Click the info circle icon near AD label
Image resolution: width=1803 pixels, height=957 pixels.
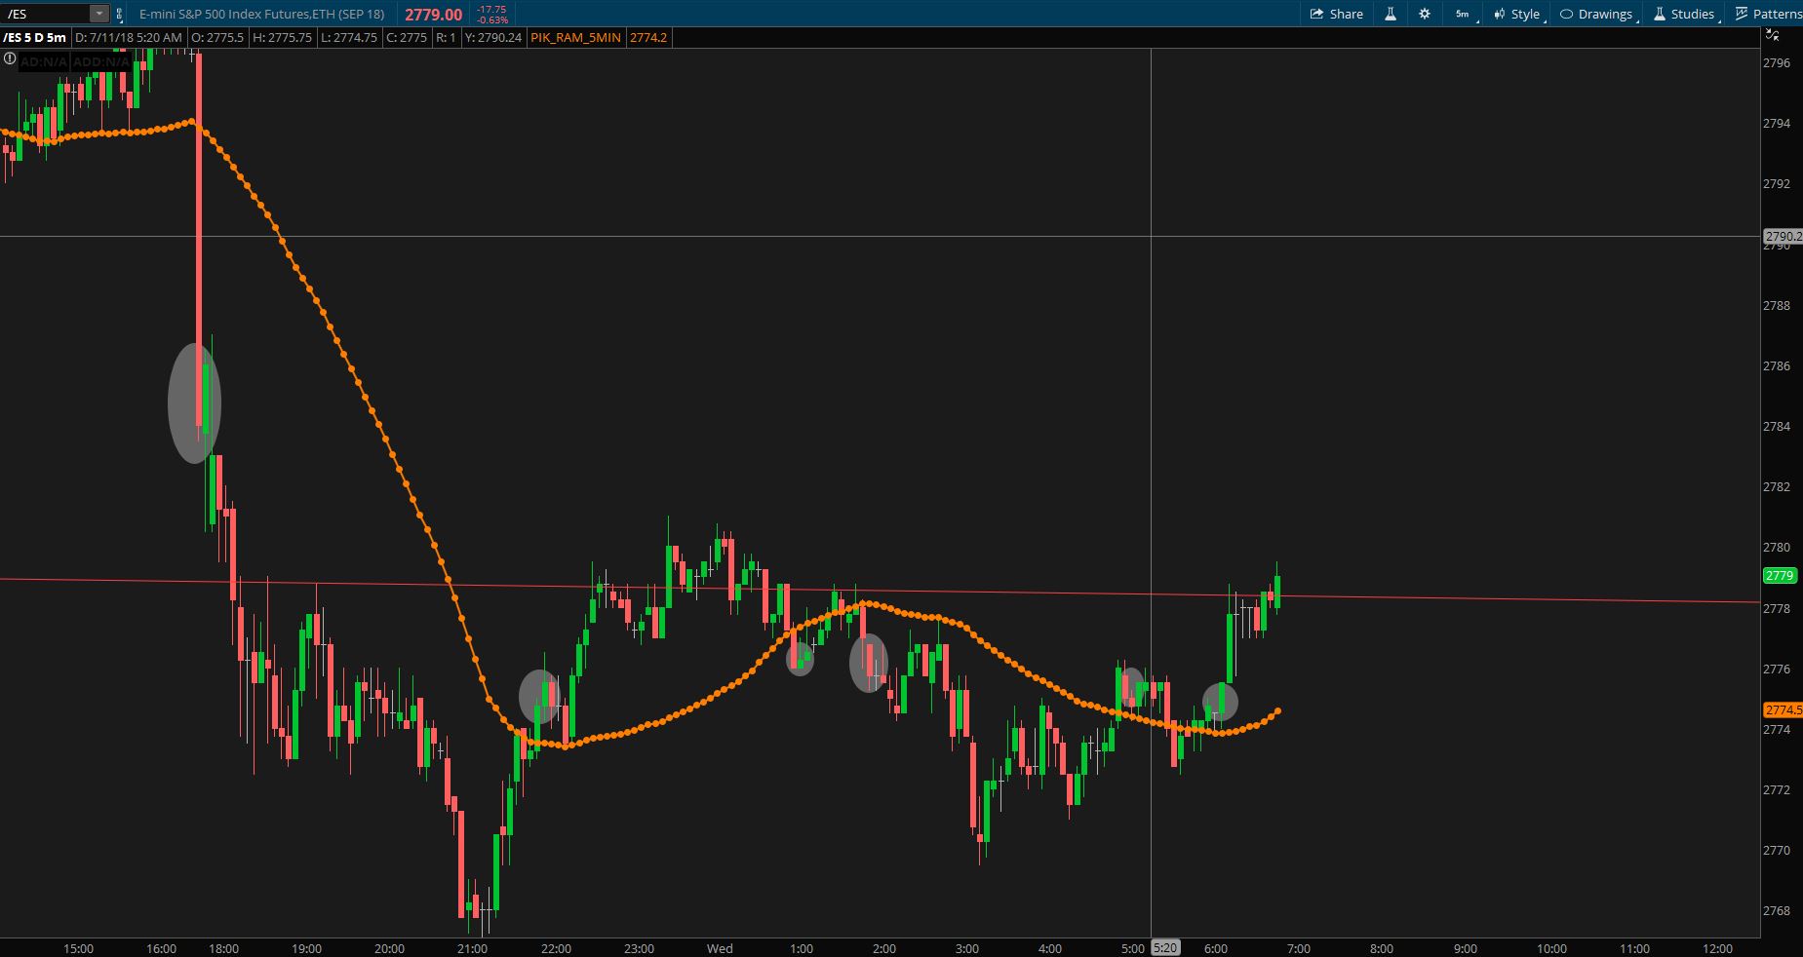point(10,58)
